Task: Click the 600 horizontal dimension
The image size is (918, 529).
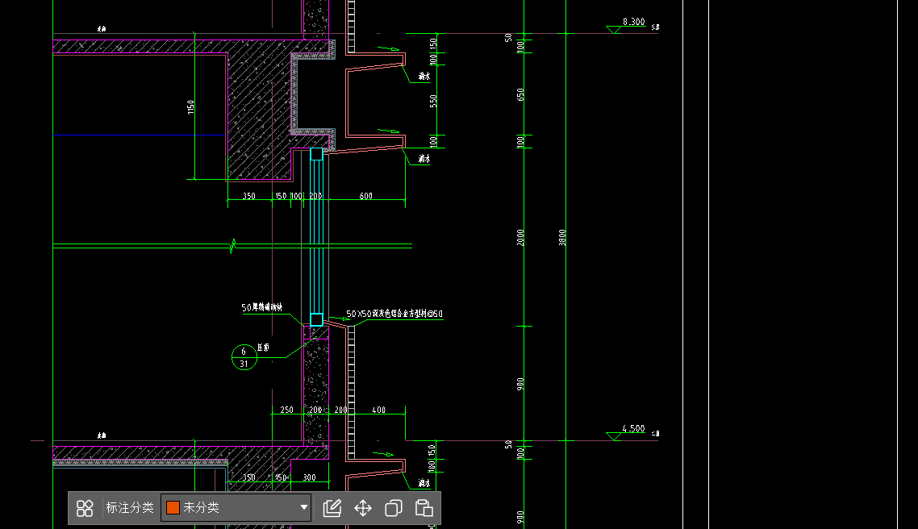Action: [366, 196]
